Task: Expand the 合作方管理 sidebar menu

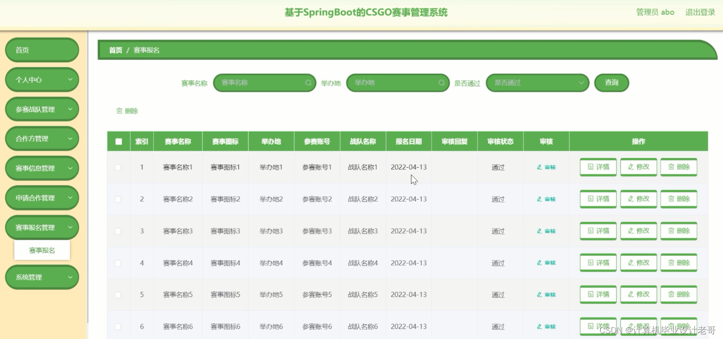Action: pos(42,139)
